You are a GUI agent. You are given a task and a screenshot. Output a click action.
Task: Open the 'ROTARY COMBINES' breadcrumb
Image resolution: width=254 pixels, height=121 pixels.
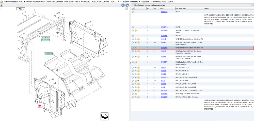(56, 2)
